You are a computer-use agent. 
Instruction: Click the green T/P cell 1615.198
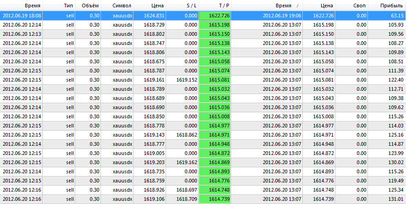click(215, 25)
